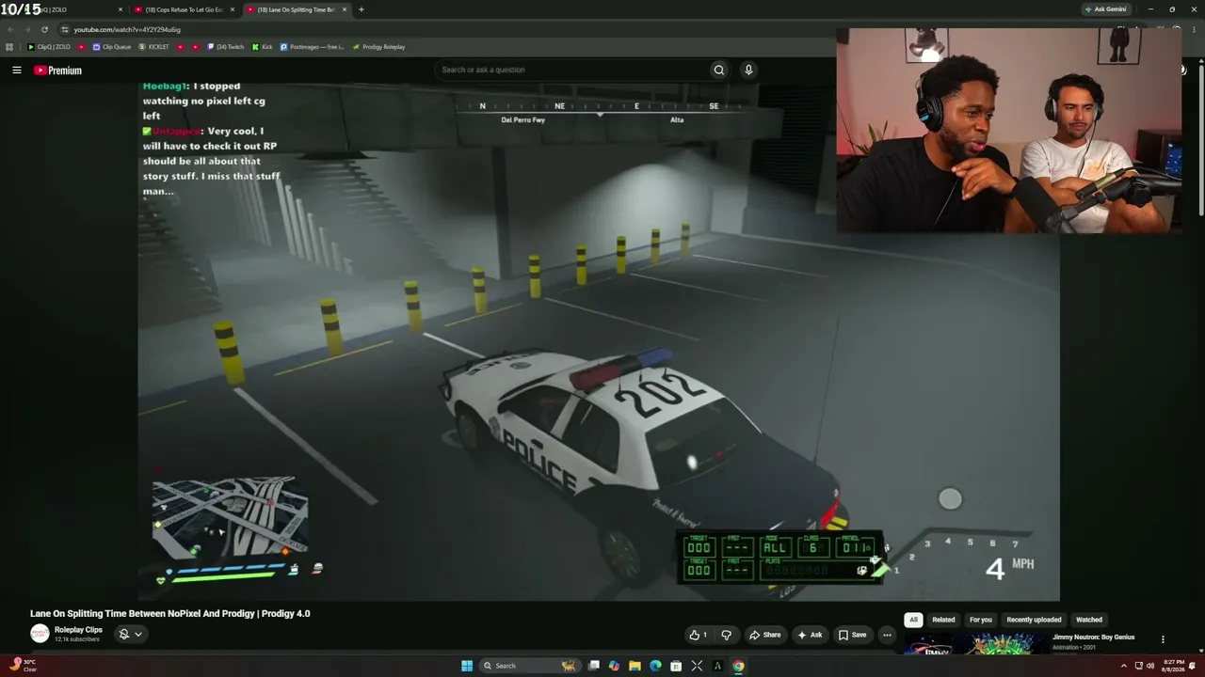This screenshot has width=1205, height=677.
Task: Open the Prodigy Roleplay bookmark
Action: tap(378, 47)
